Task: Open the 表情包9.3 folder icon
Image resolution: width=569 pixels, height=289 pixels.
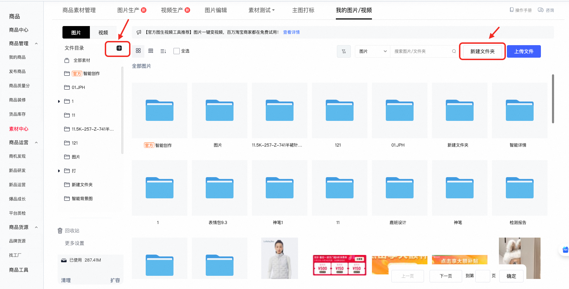Action: tap(220, 188)
